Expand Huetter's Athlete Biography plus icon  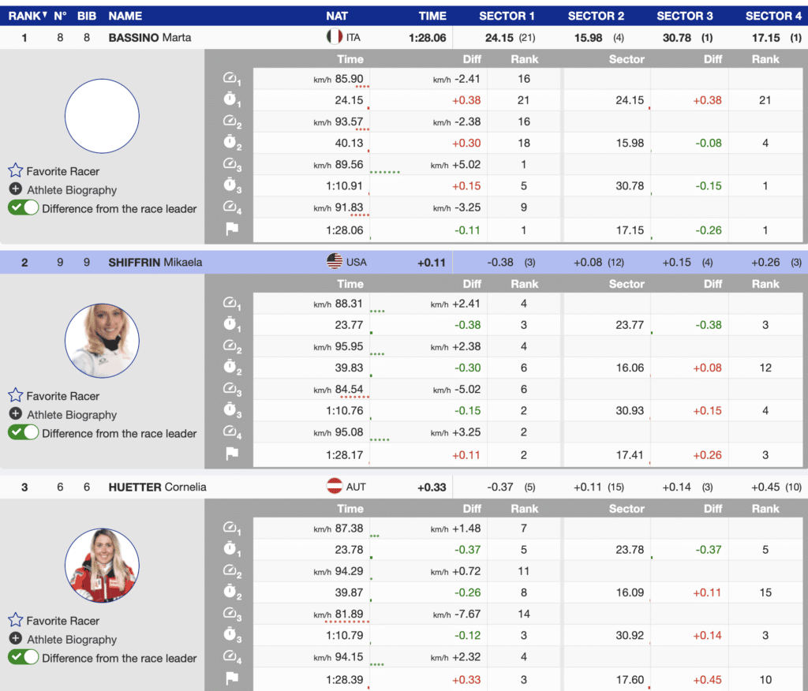tap(15, 640)
